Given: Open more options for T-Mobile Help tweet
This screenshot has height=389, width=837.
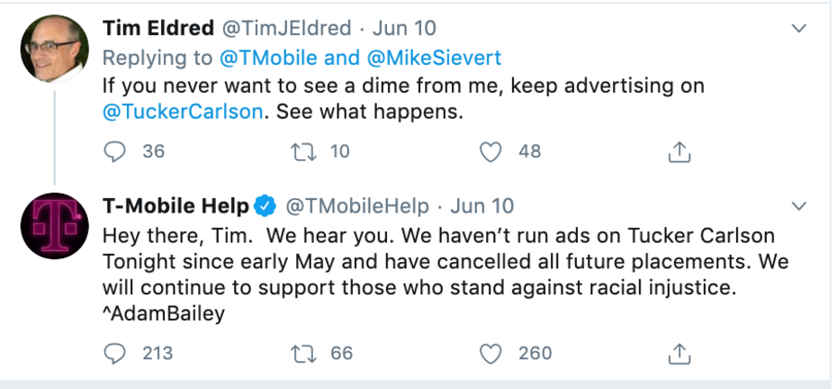Looking at the screenshot, I should pyautogui.click(x=798, y=206).
